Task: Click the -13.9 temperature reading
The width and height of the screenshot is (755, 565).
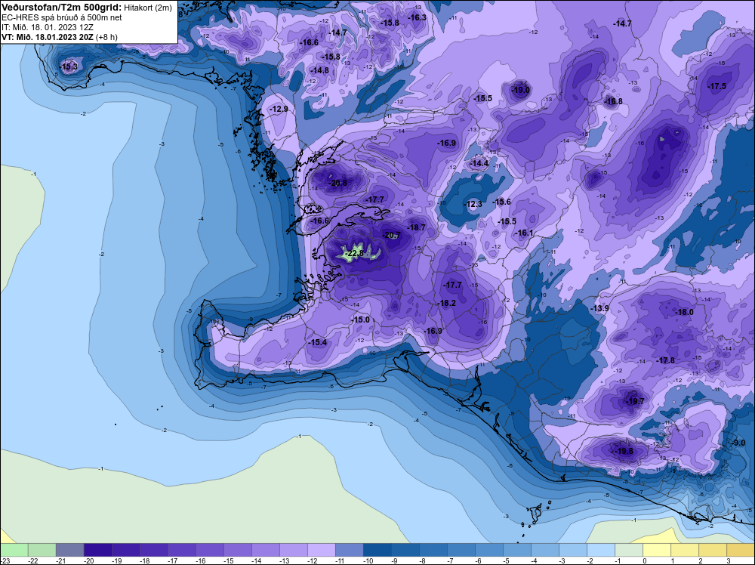Action: [x=600, y=308]
